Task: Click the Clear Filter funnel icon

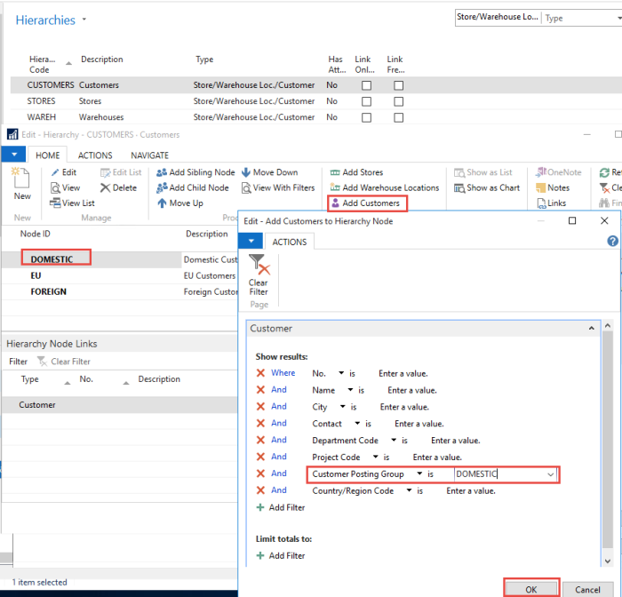Action: click(258, 265)
